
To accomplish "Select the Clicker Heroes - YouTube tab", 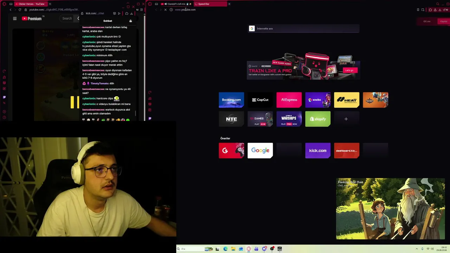I will tap(32, 4).
